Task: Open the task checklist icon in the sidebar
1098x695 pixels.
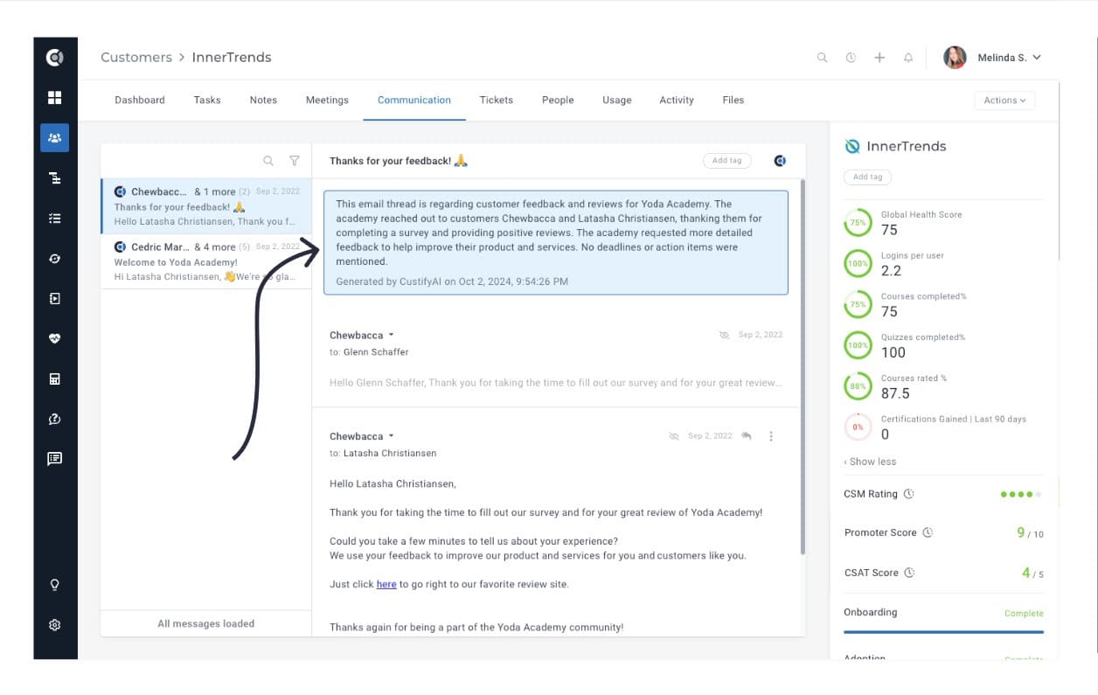Action: coord(54,219)
